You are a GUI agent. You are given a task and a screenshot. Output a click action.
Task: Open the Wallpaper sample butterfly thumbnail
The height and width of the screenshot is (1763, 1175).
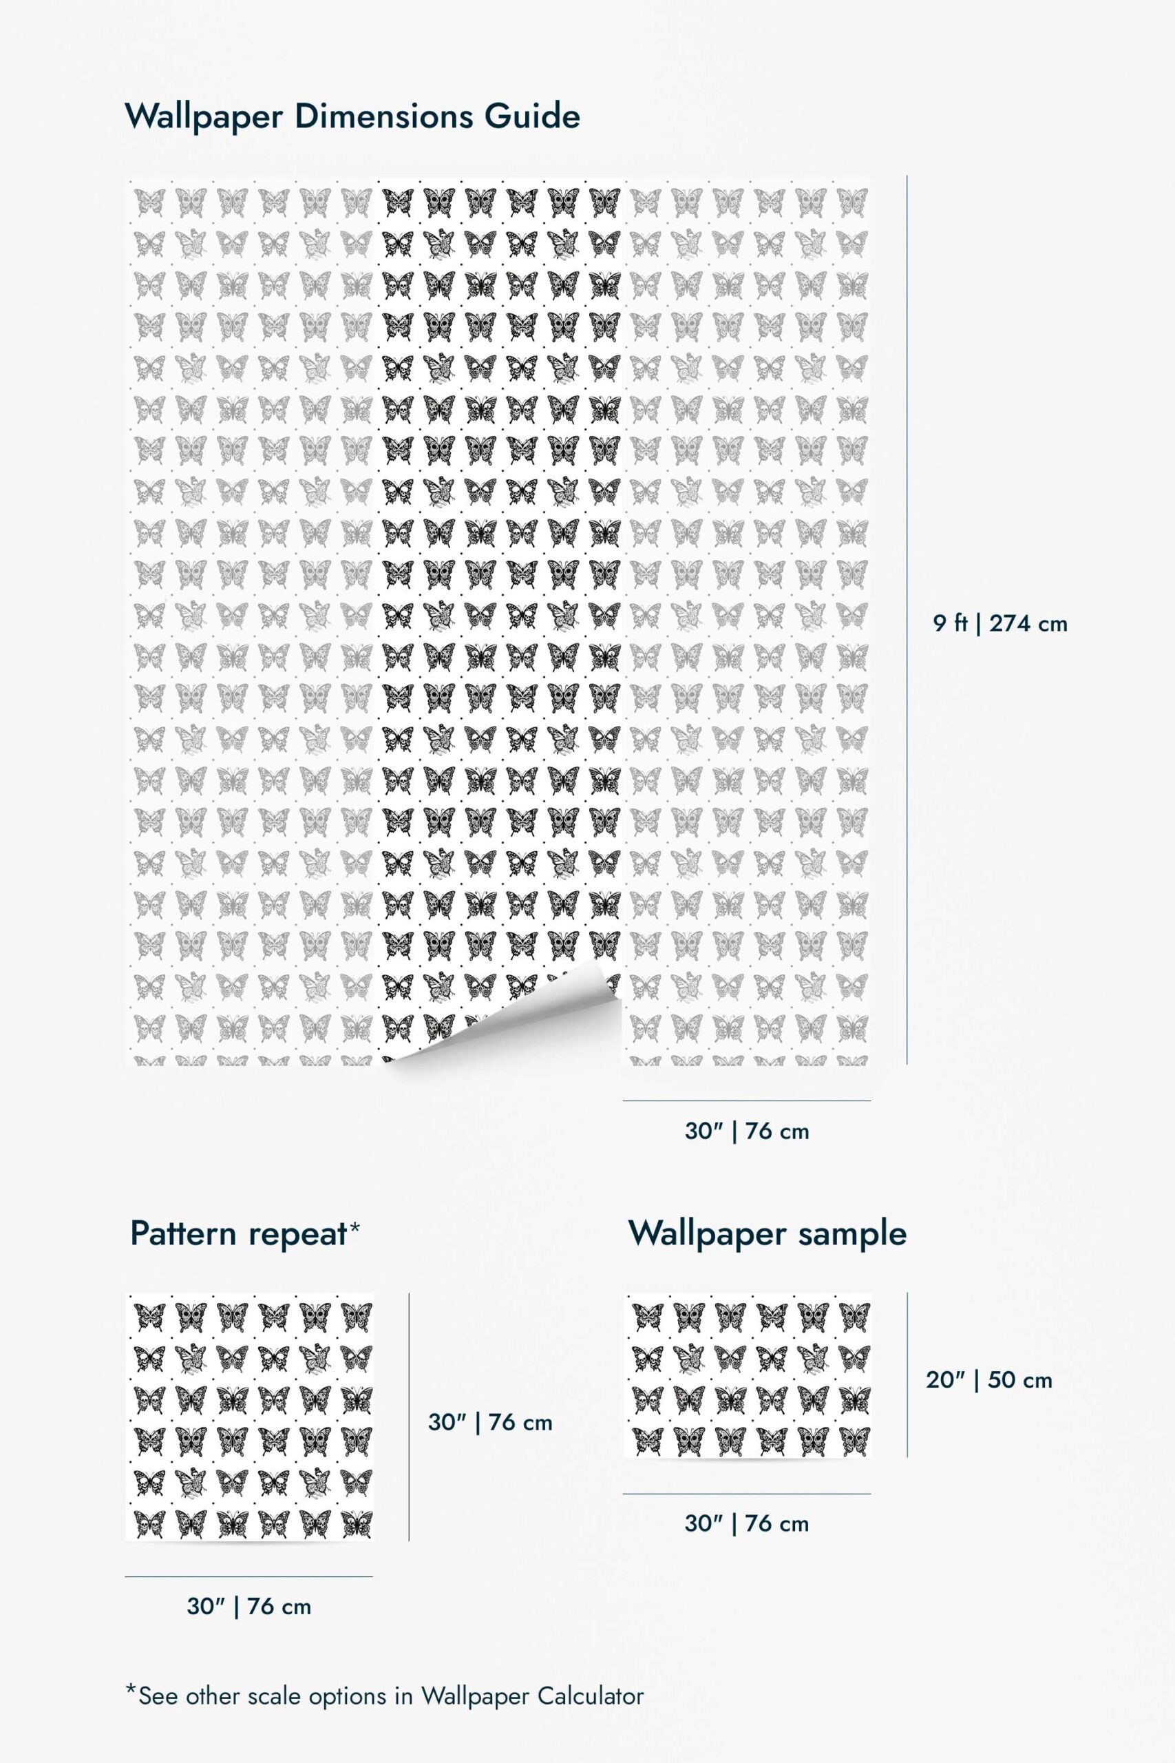[x=748, y=1375]
